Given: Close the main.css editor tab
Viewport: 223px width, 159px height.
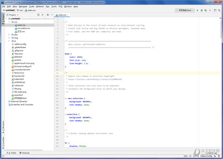Looking at the screenshot, I should coord(68,15).
